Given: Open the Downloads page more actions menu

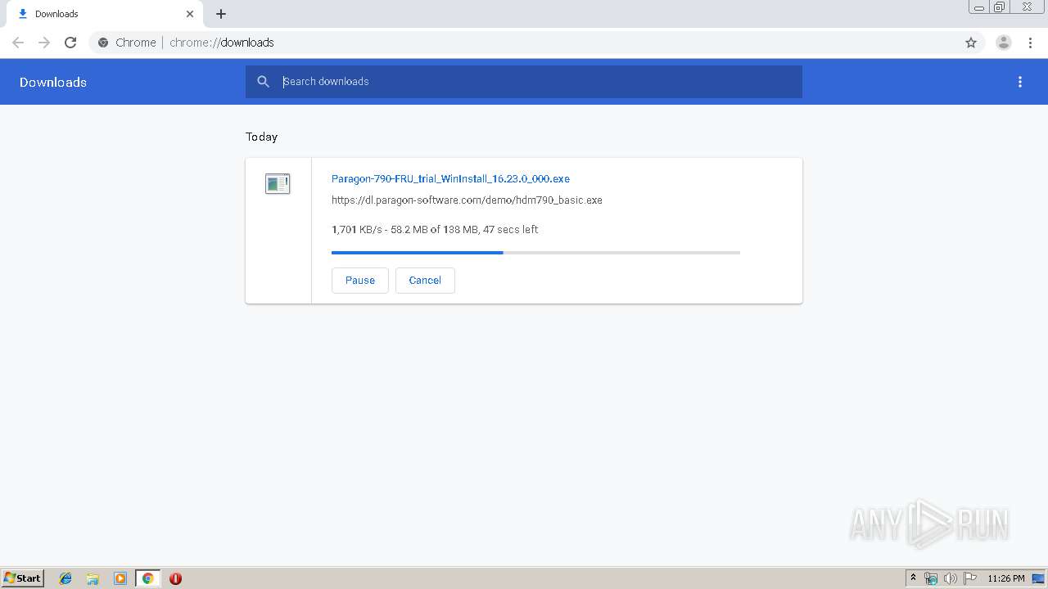Looking at the screenshot, I should [x=1020, y=82].
